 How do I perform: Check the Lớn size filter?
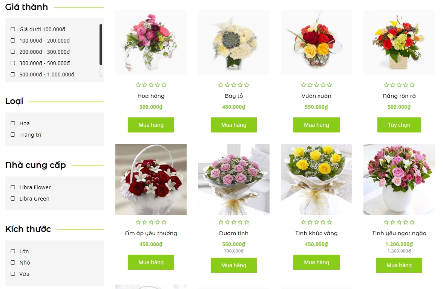[13, 251]
